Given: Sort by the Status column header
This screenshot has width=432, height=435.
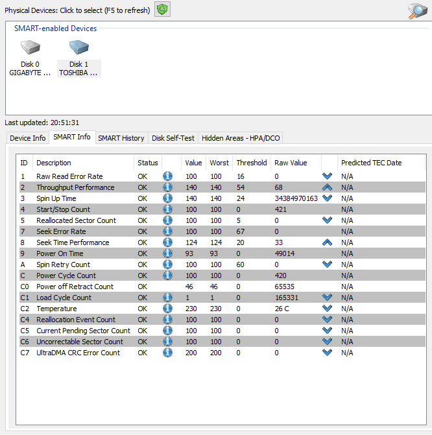Looking at the screenshot, I should pyautogui.click(x=148, y=163).
